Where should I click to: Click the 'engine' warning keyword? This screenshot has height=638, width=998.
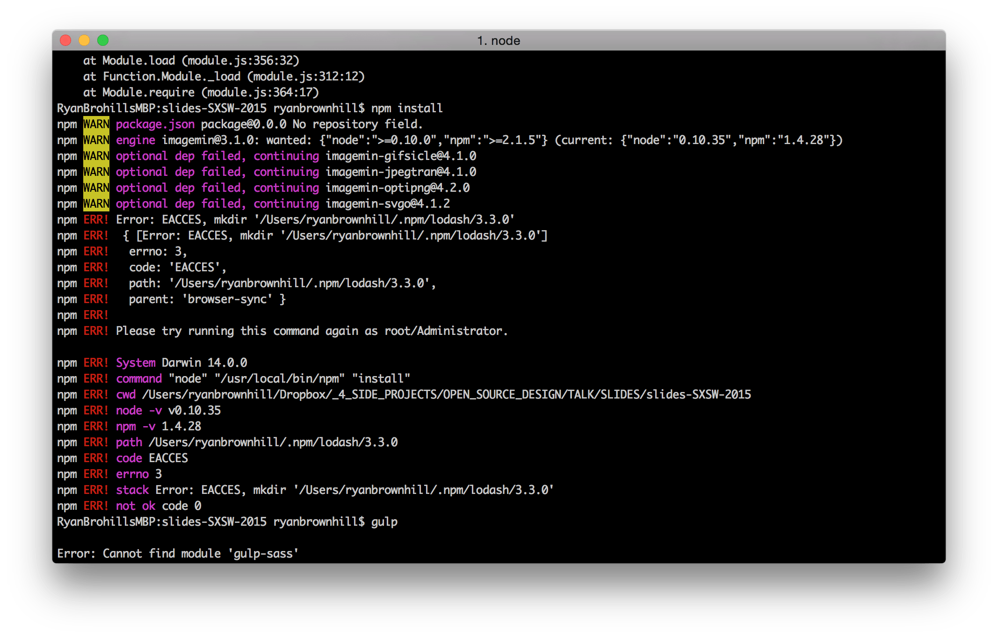click(x=136, y=140)
